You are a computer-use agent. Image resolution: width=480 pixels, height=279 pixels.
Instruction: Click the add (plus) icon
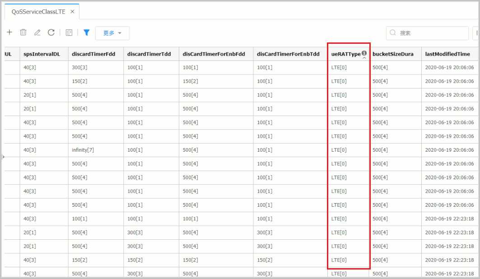[9, 33]
